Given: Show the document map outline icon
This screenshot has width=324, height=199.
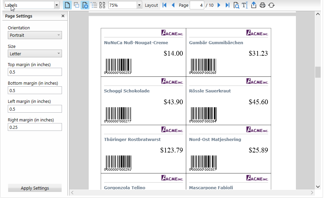Looking at the screenshot, I should [x=94, y=5].
